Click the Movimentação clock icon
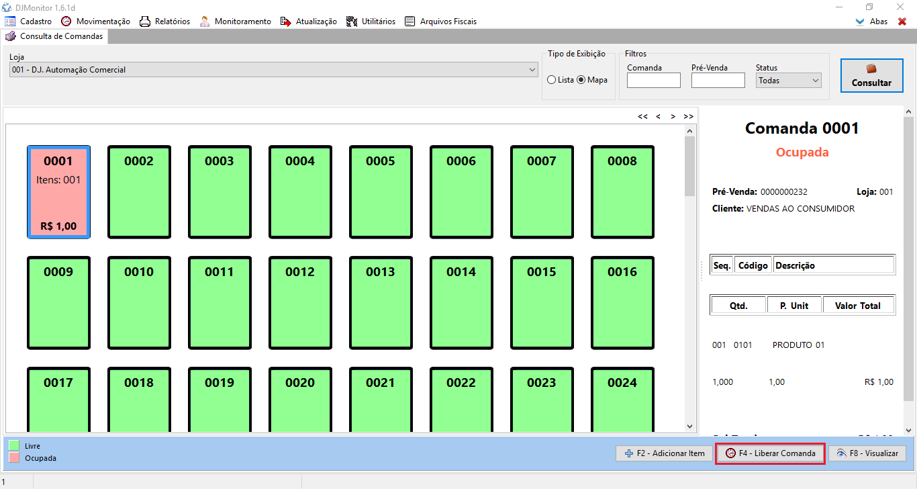This screenshot has width=917, height=489. [66, 21]
